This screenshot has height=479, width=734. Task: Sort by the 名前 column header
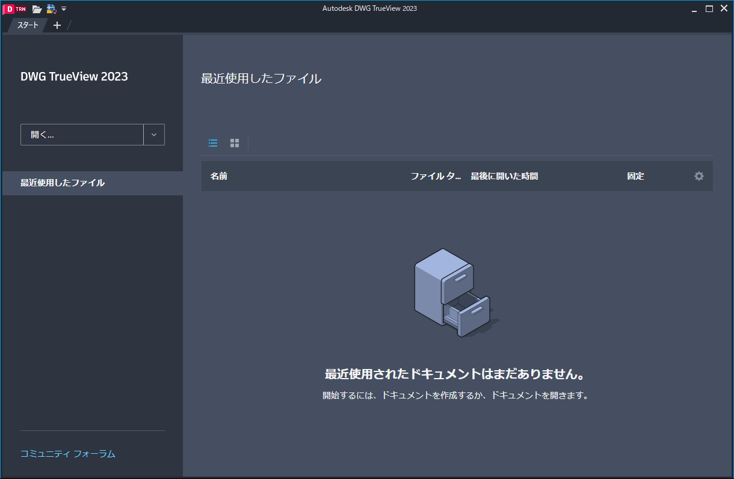point(219,176)
